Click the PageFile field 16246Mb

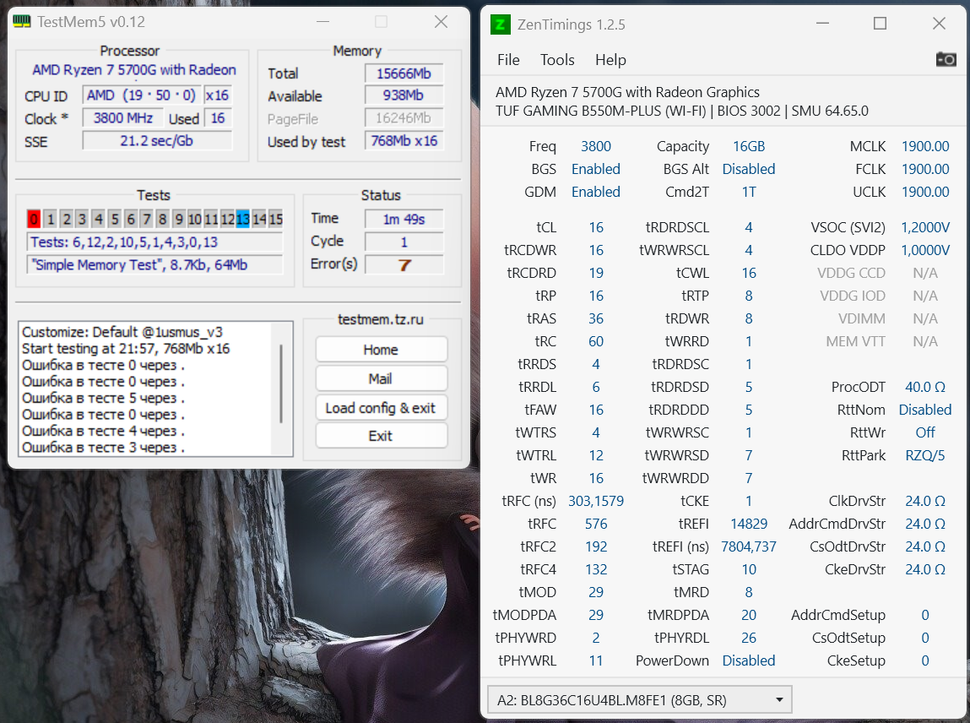404,118
